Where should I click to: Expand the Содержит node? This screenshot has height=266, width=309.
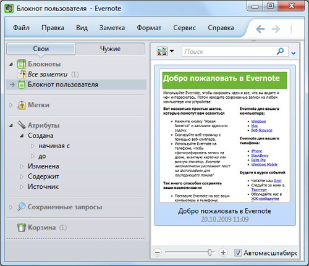[22, 177]
